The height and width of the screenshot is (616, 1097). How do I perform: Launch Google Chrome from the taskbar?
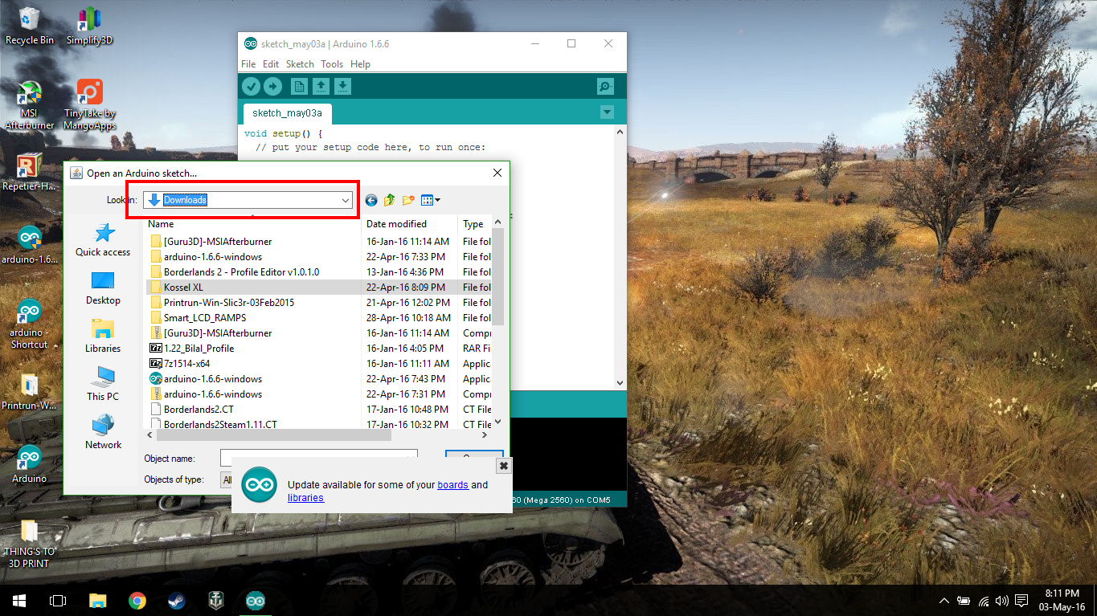point(137,600)
